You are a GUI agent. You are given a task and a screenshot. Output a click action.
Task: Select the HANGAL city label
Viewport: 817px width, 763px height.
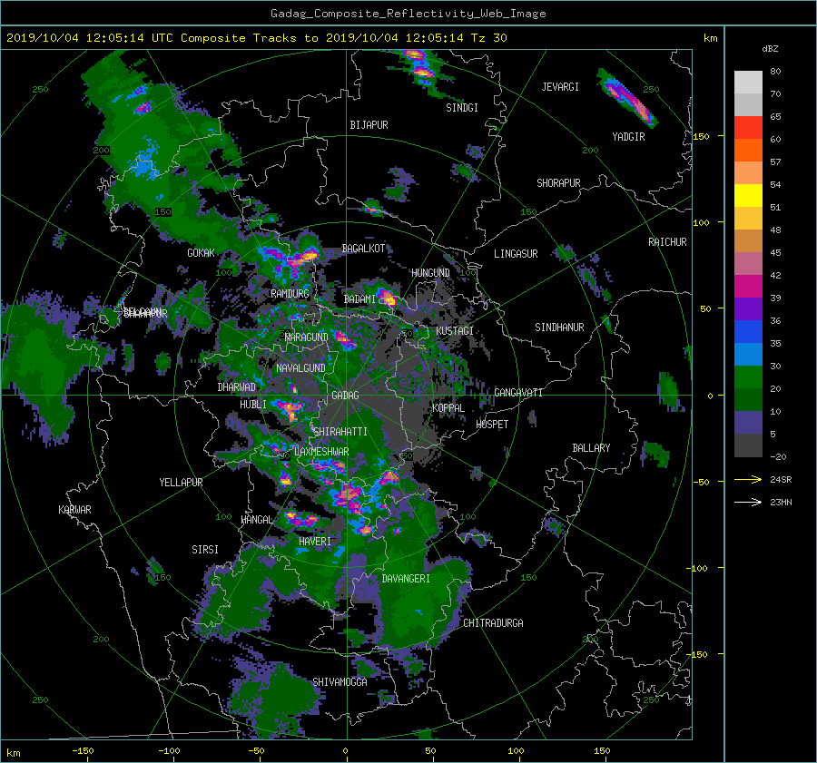(257, 520)
